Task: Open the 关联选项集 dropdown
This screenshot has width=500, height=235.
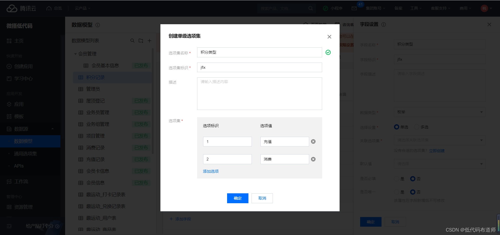Action: point(440,140)
